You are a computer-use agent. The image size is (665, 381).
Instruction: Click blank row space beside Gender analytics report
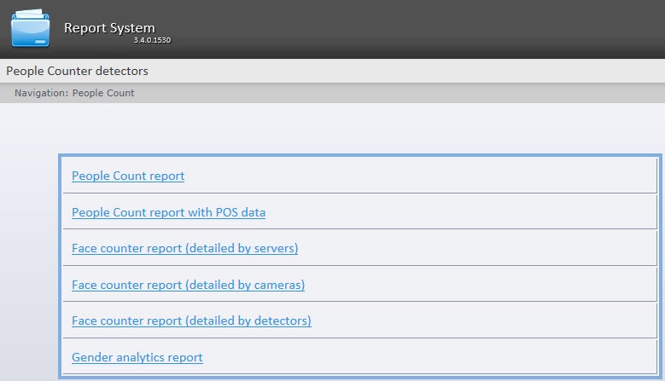(x=427, y=357)
